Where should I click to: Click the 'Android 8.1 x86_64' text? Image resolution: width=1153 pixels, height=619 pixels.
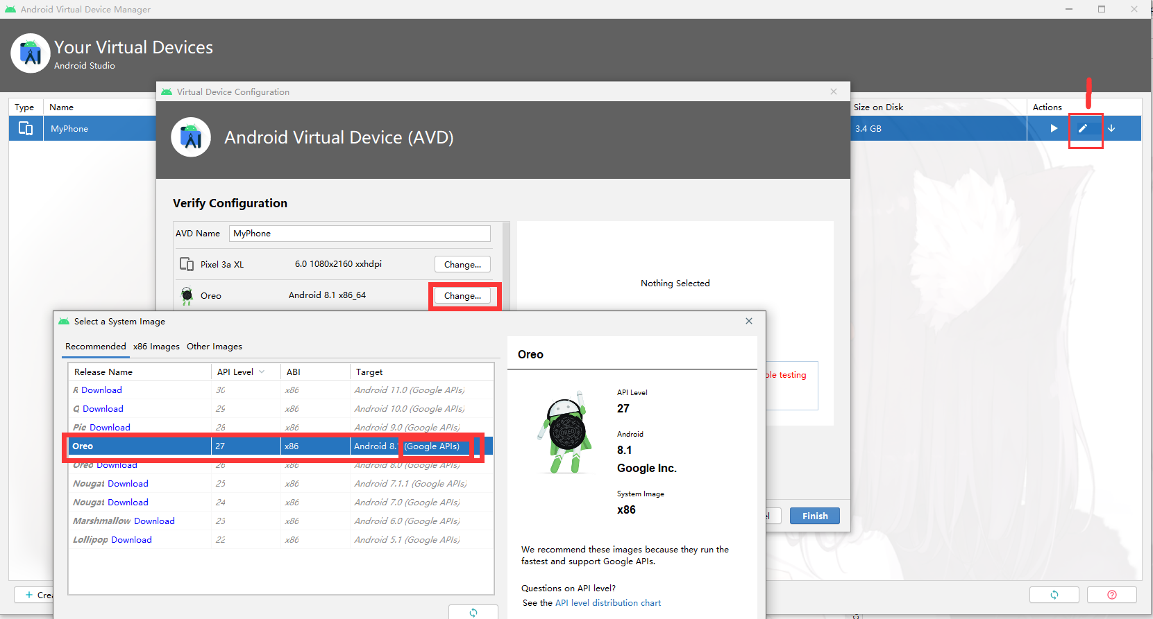tap(327, 295)
